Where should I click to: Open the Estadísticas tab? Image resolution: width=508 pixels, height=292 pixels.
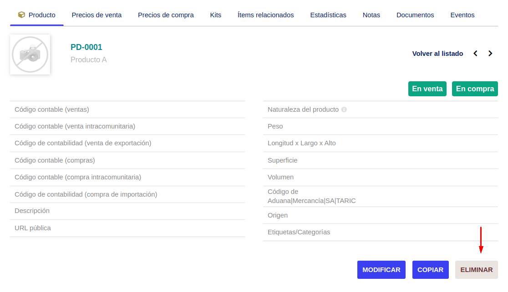(328, 15)
